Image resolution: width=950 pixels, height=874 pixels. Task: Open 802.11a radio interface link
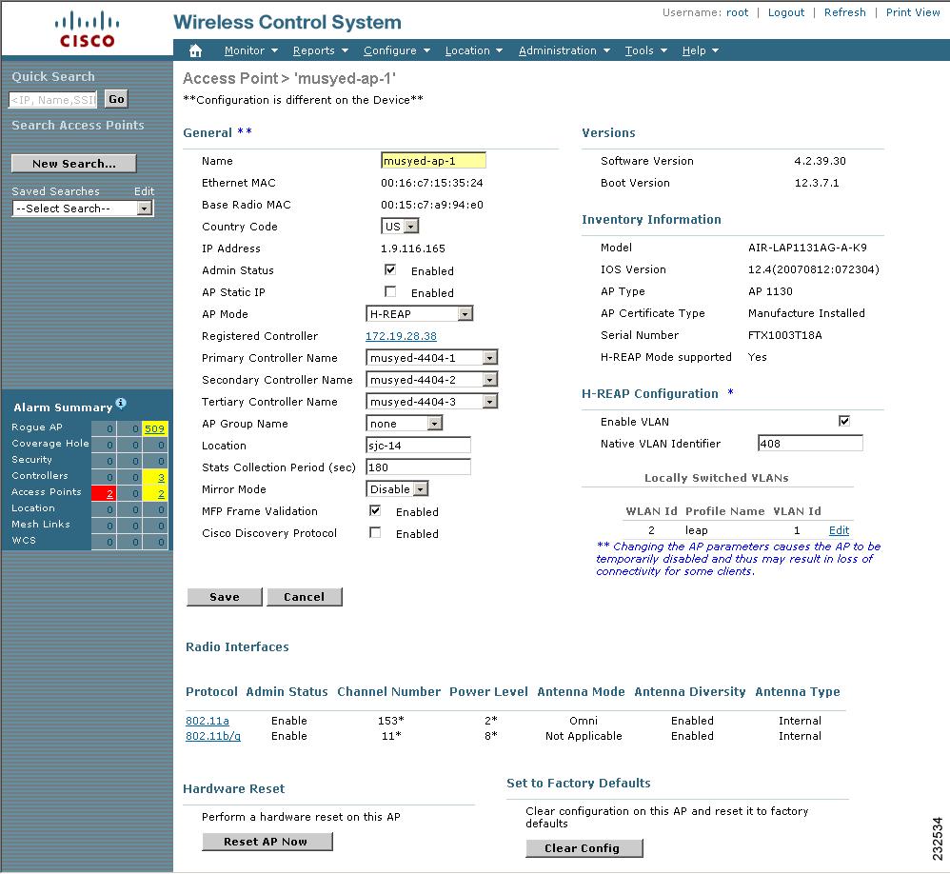pyautogui.click(x=208, y=721)
